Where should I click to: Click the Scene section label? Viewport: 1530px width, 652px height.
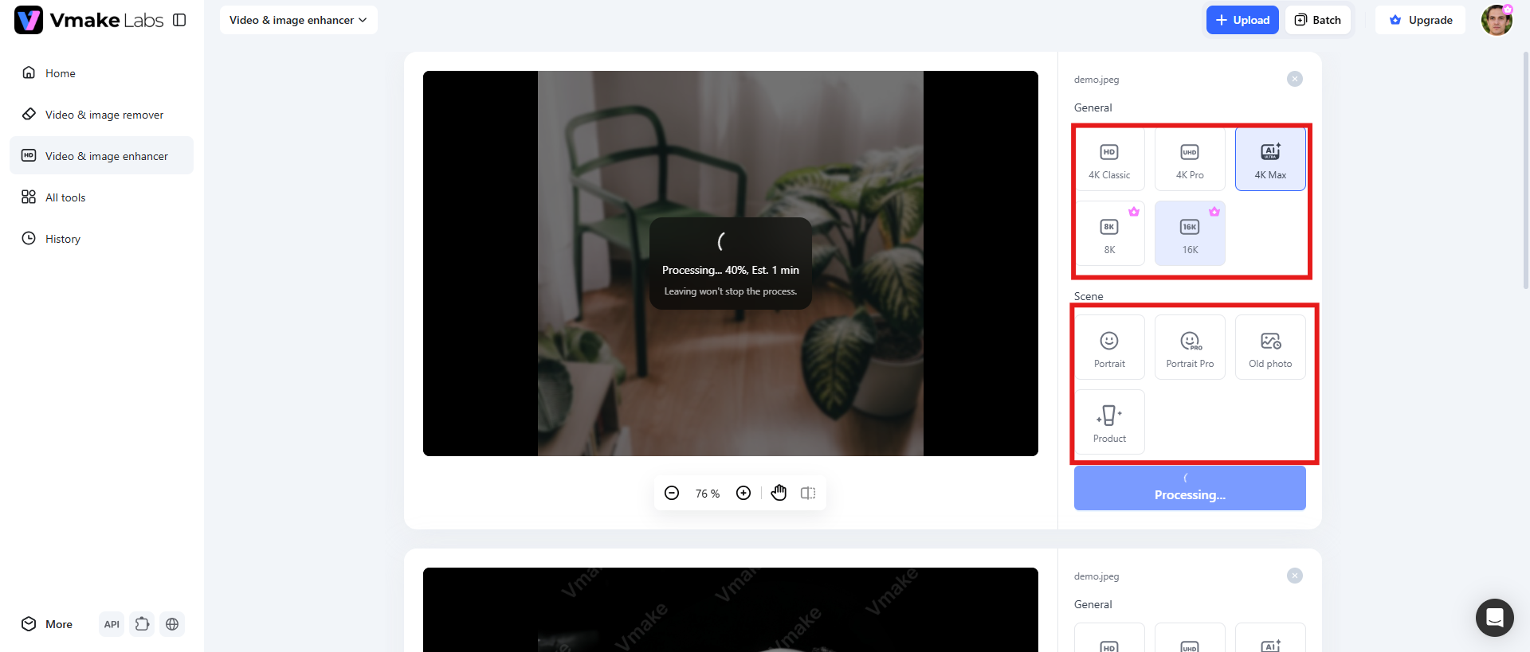[x=1089, y=296]
